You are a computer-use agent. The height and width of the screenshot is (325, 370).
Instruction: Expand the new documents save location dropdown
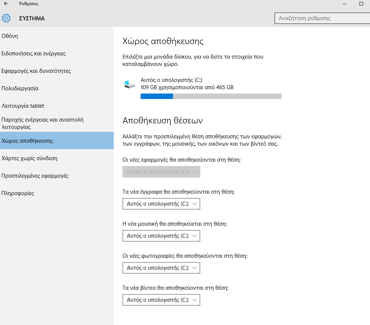[x=161, y=204]
